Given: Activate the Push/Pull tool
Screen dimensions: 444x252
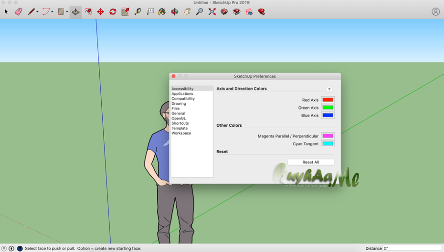Looking at the screenshot, I should coord(75,12).
